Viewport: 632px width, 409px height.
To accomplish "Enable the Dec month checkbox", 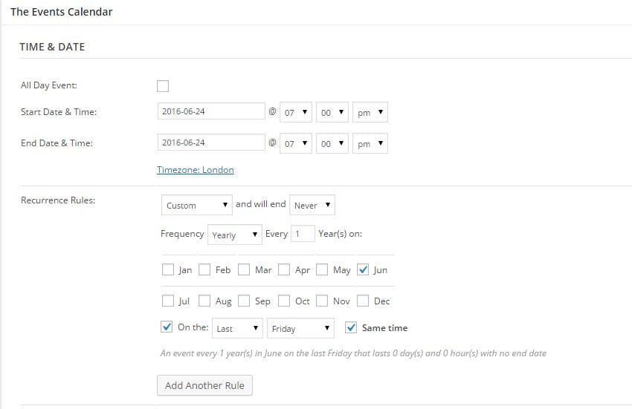I will click(x=364, y=301).
